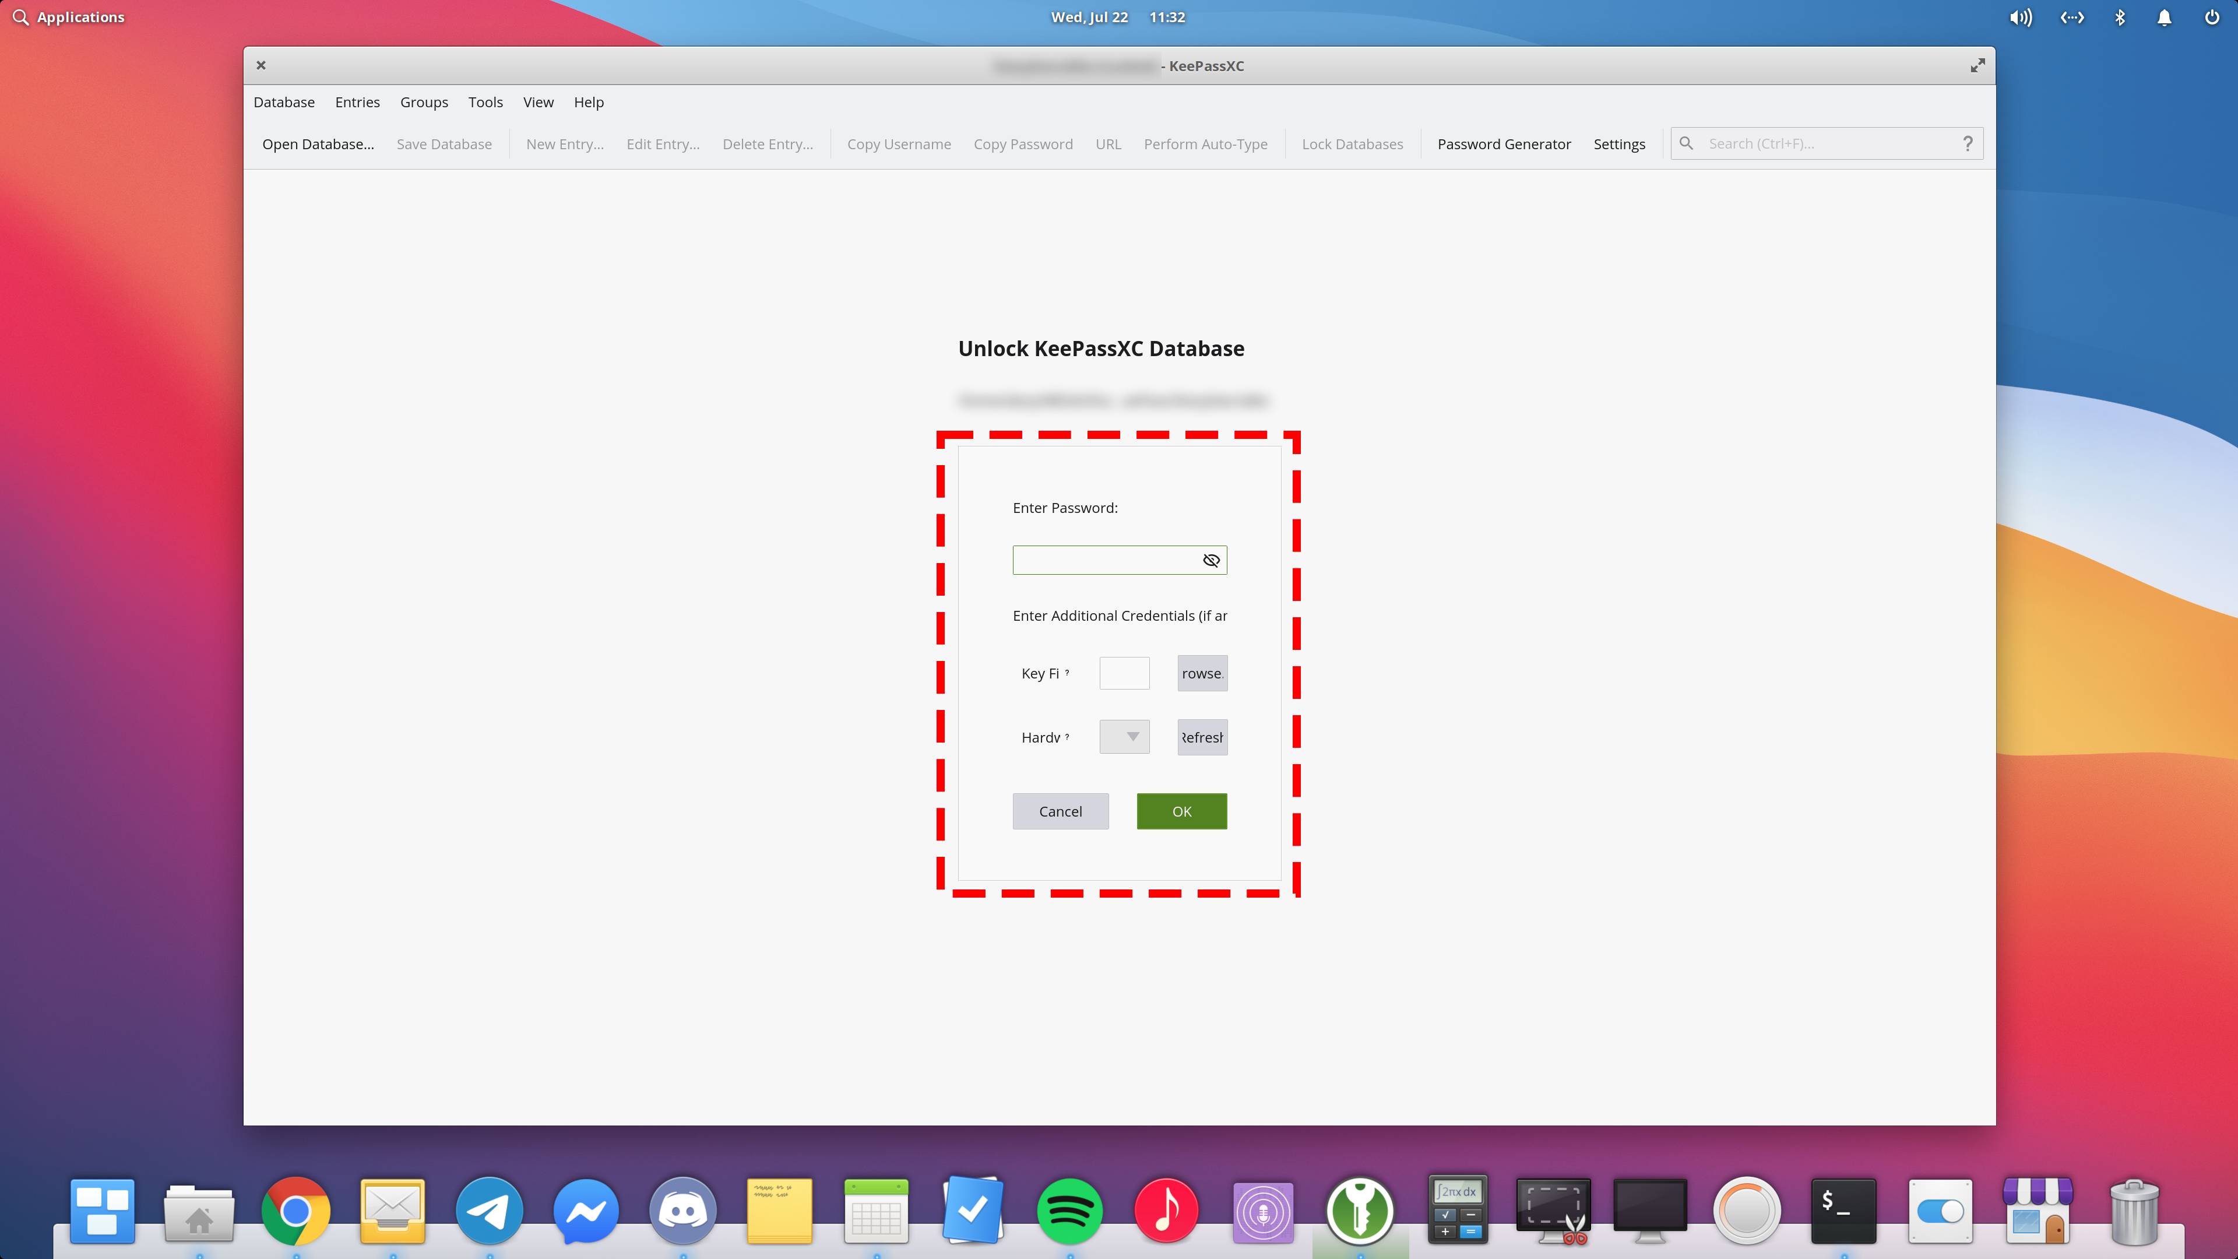Image resolution: width=2238 pixels, height=1259 pixels.
Task: Click inside the Enter Password field
Action: (x=1103, y=560)
